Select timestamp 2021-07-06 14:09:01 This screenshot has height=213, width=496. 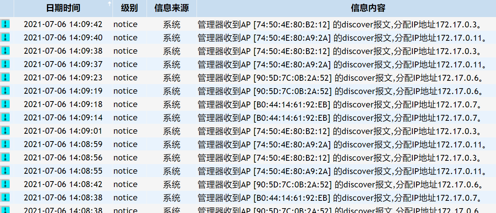pos(63,131)
